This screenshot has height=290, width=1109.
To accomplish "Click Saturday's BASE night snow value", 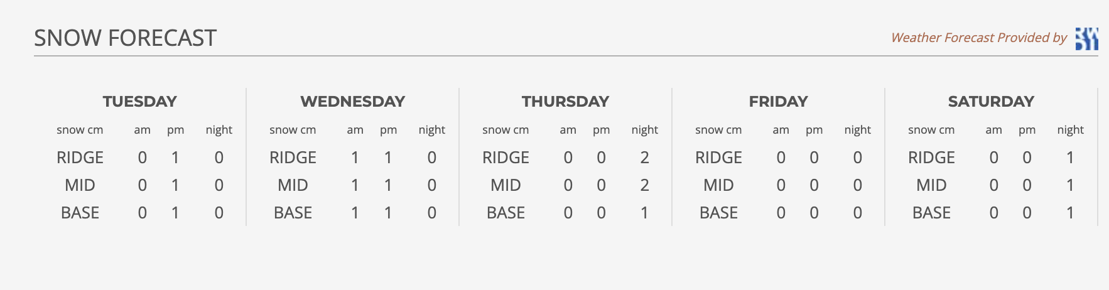I will [1070, 213].
